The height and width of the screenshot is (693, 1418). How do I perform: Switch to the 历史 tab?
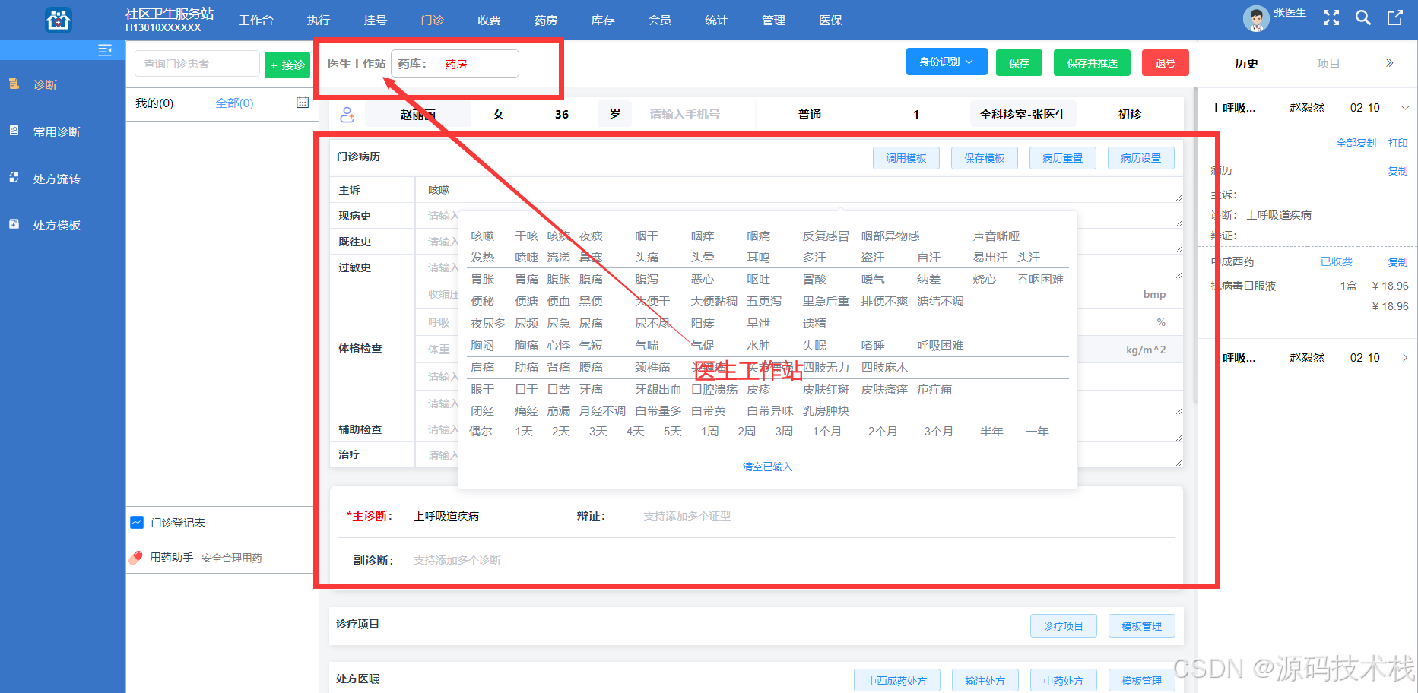(1246, 63)
